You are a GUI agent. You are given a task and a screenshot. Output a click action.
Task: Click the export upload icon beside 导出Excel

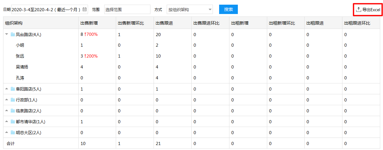coord(358,10)
